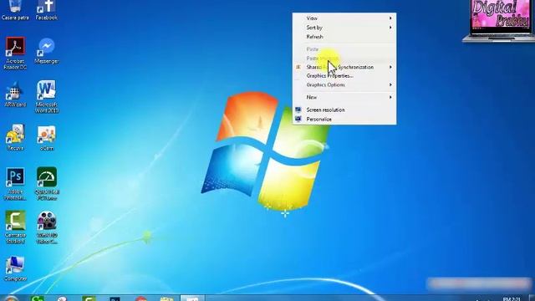
Task: Select the Camtasia Studio 8 desktop icon
Action: point(15,227)
